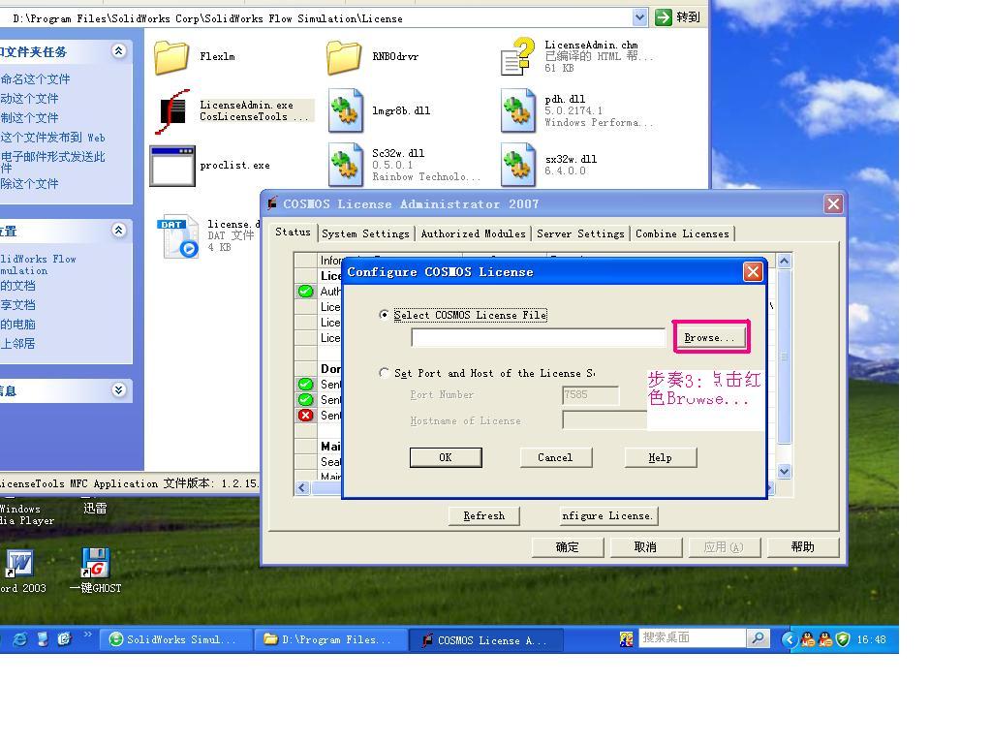Switch to SolidWorks Simul... taskbar window
992x744 pixels.
pos(175,639)
